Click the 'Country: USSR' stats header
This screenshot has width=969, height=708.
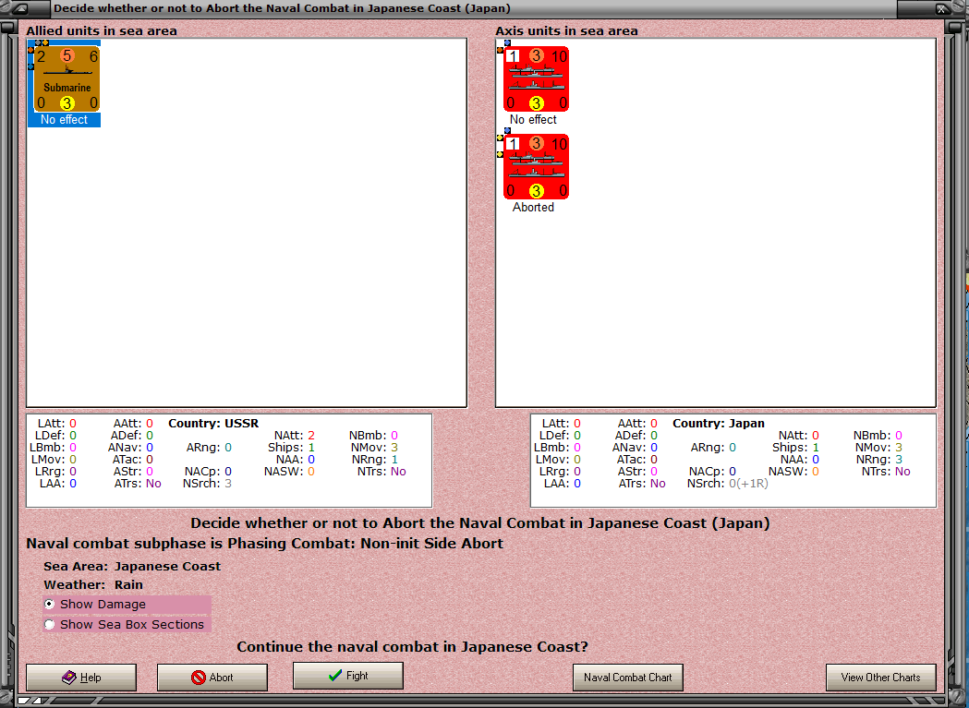(213, 423)
